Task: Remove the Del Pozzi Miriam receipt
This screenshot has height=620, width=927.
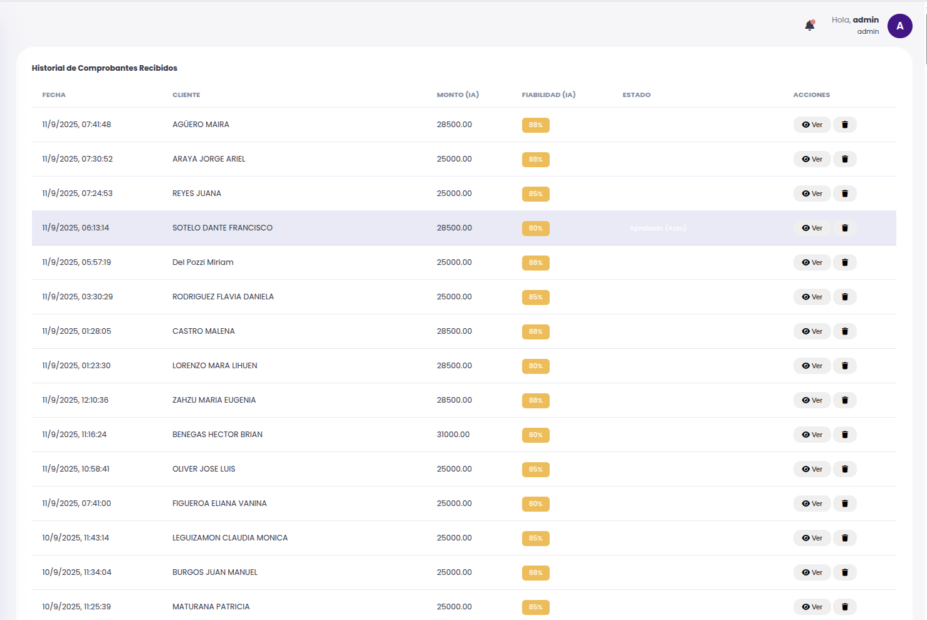Action: [x=844, y=262]
